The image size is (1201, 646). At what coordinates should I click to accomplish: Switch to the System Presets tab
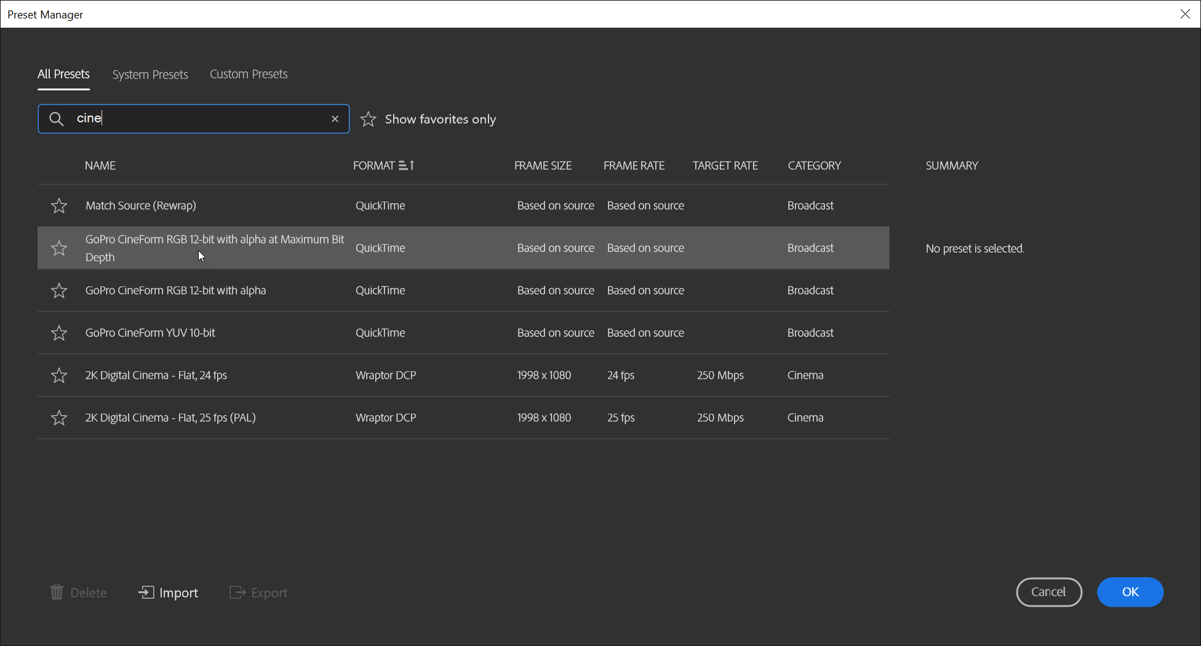[x=150, y=74]
